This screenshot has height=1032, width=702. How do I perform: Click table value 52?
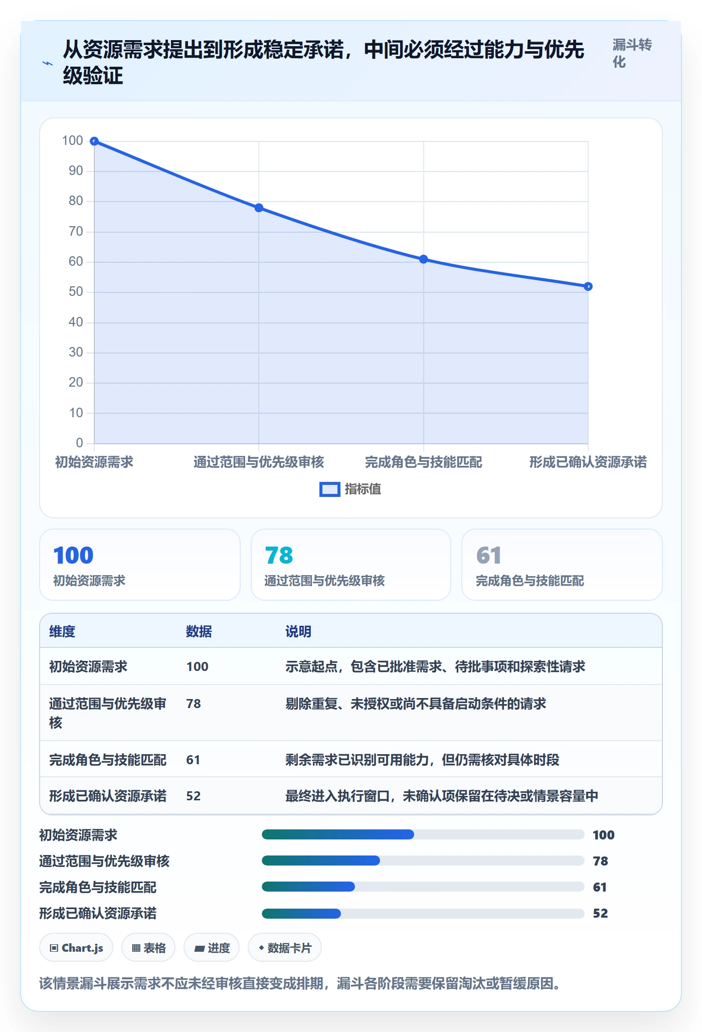tap(194, 796)
